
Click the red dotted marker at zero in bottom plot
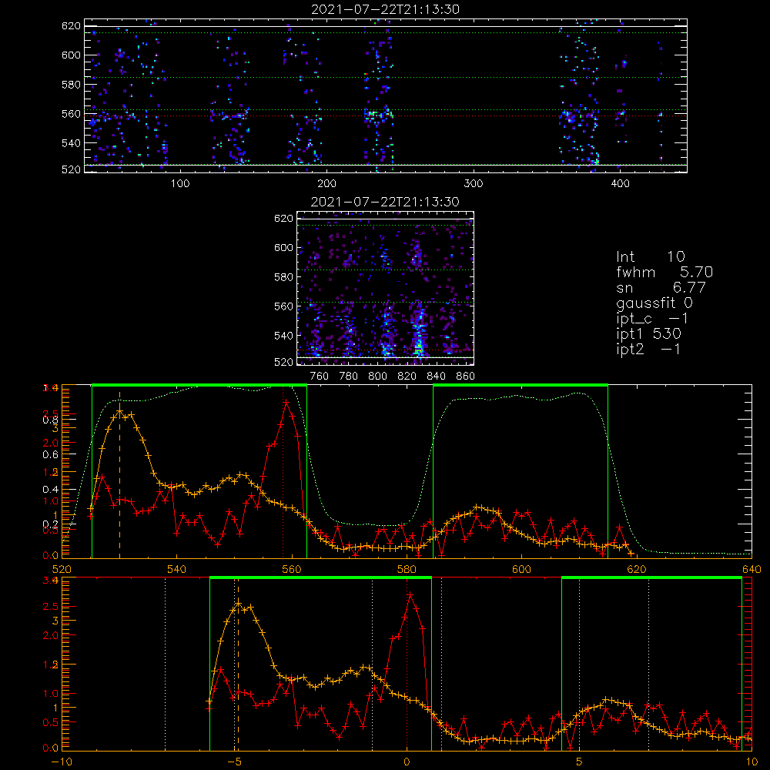tap(407, 665)
